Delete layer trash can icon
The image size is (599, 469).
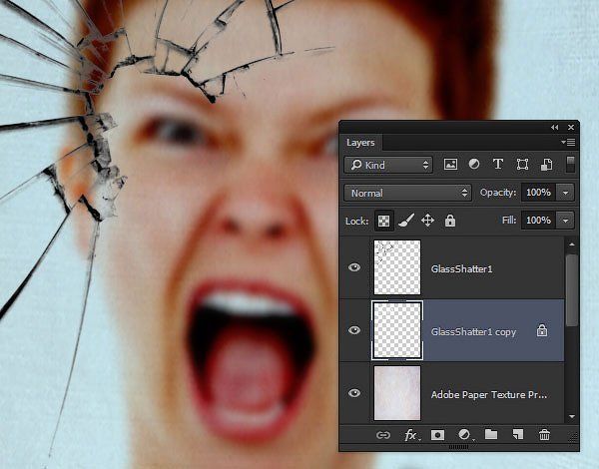point(544,435)
